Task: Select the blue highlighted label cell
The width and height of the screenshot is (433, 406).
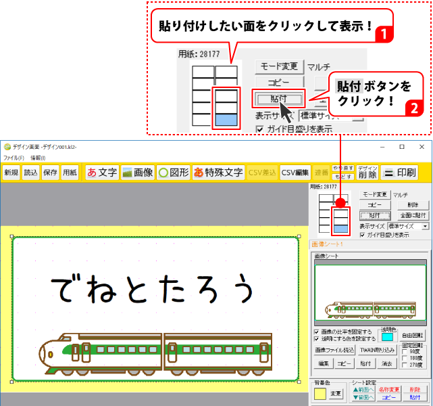Action: pyautogui.click(x=340, y=229)
